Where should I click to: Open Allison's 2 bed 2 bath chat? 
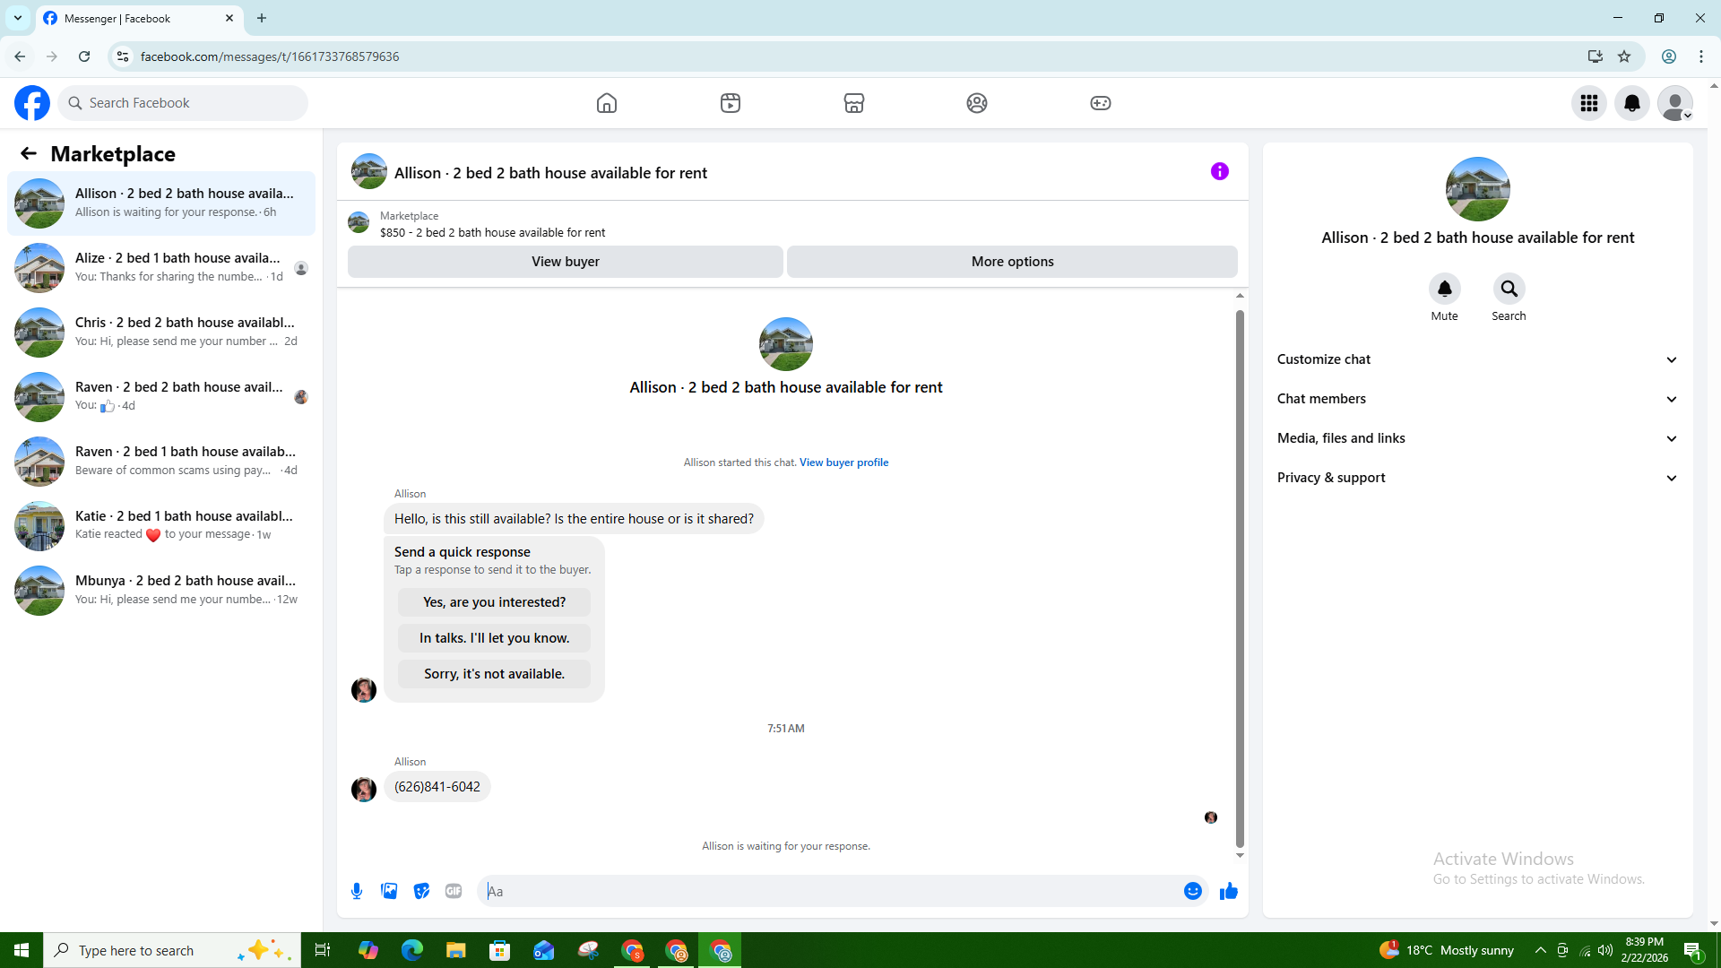click(161, 203)
